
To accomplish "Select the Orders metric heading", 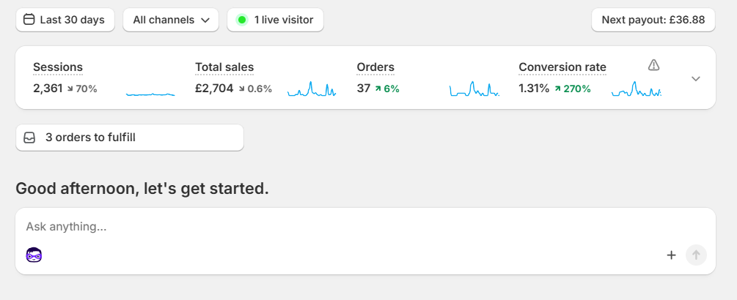I will [375, 67].
